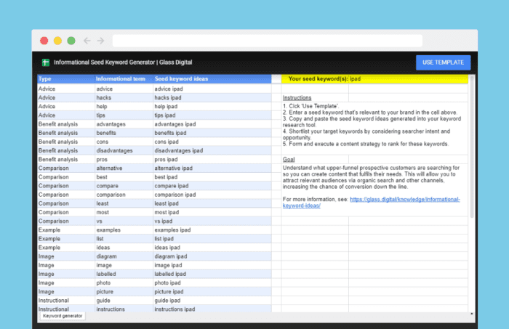The width and height of the screenshot is (509, 329).
Task: Click the informational term cell 'examples'
Action: point(124,230)
